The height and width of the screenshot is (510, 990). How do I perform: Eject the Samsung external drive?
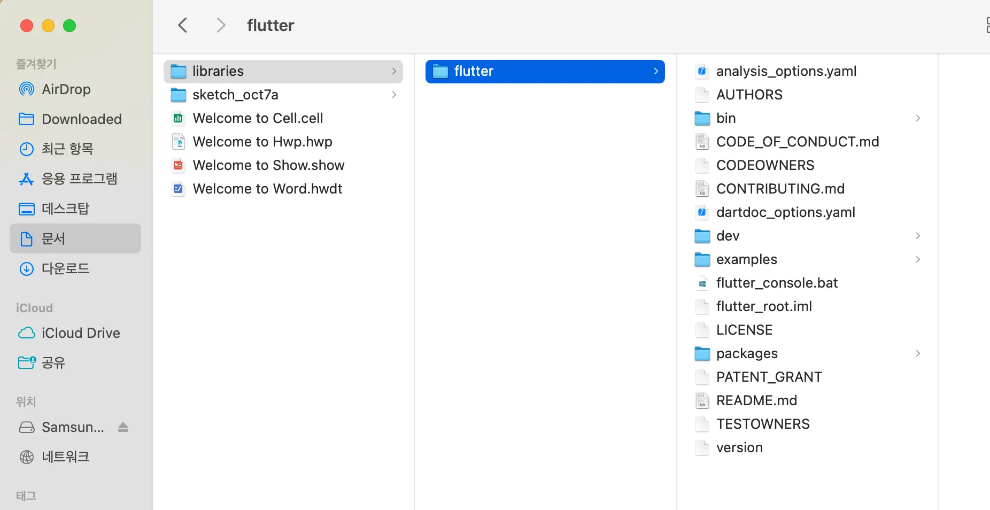(x=123, y=427)
